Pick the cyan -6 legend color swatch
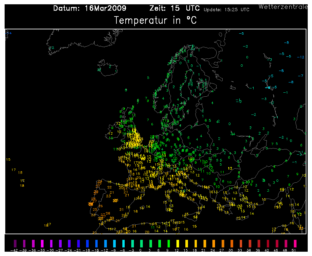The image size is (312, 256). click(x=123, y=243)
